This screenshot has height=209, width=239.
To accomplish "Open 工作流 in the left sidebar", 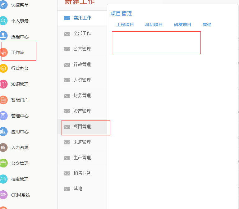I will tap(18, 52).
